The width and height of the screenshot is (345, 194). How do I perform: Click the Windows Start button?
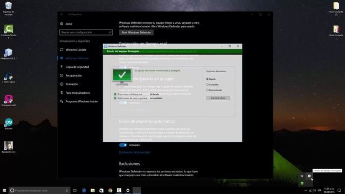tap(4, 190)
